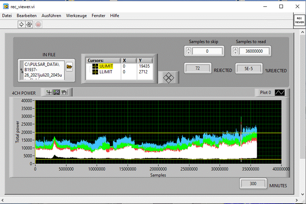Click the Cursors column header
This screenshot has height=204, width=306.
[103, 60]
